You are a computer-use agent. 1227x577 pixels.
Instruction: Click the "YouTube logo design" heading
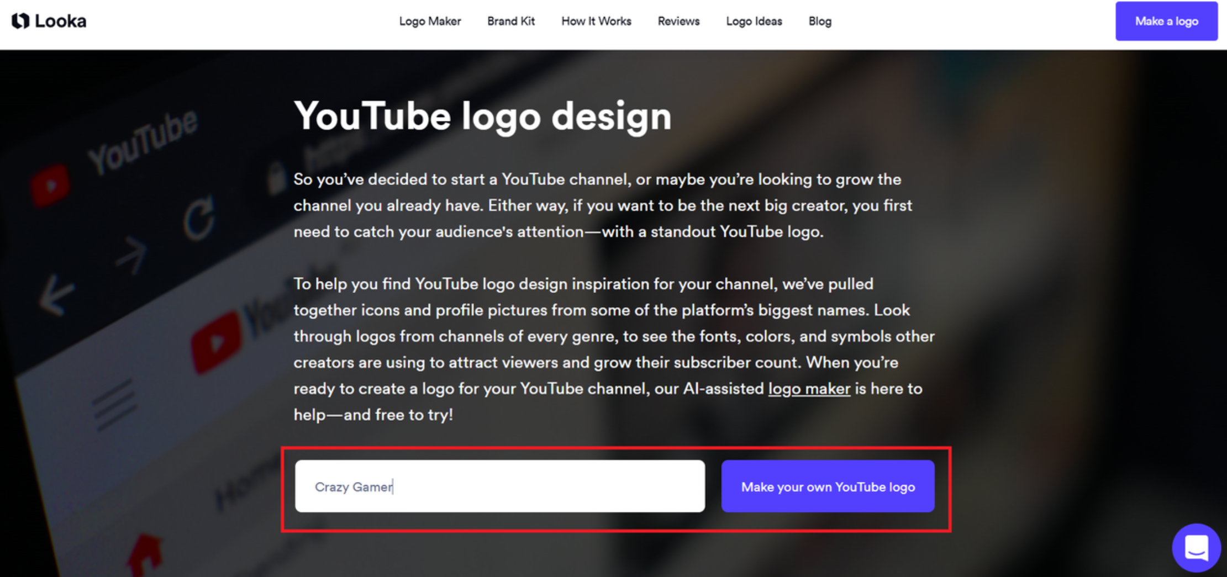point(483,115)
